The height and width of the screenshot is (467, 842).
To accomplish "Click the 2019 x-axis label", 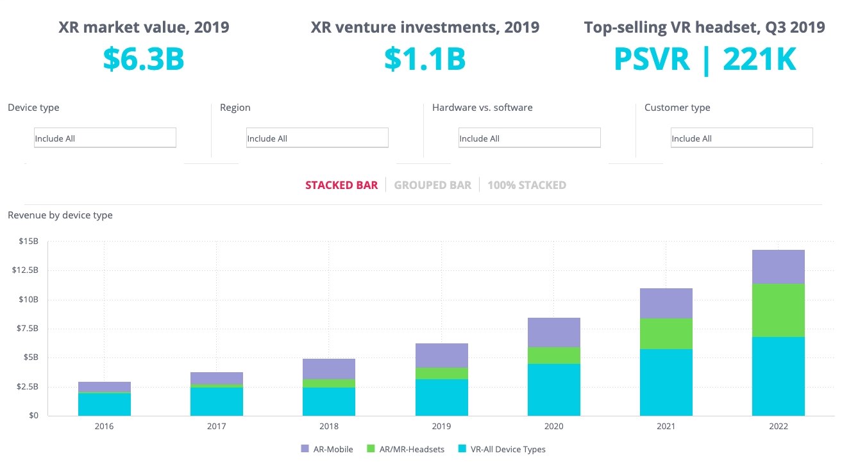I will tap(441, 426).
